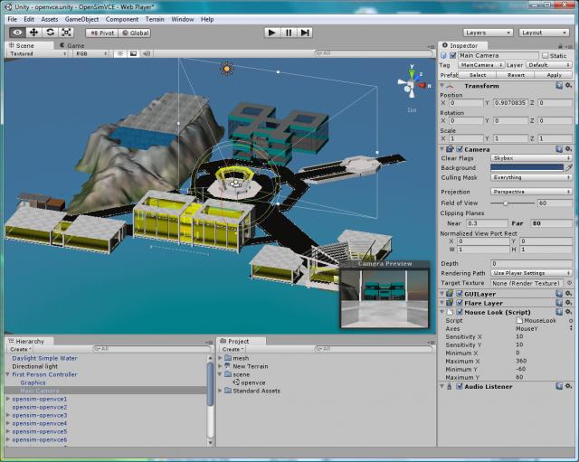Open the Layers dropdown
The height and width of the screenshot is (462, 579).
[x=488, y=33]
